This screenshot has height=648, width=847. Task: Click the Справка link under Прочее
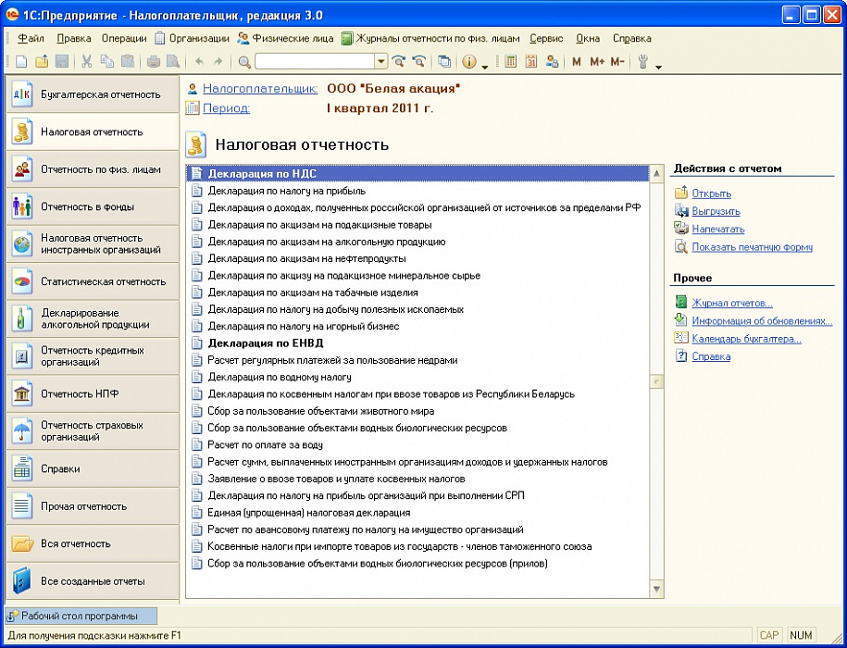[x=711, y=356]
